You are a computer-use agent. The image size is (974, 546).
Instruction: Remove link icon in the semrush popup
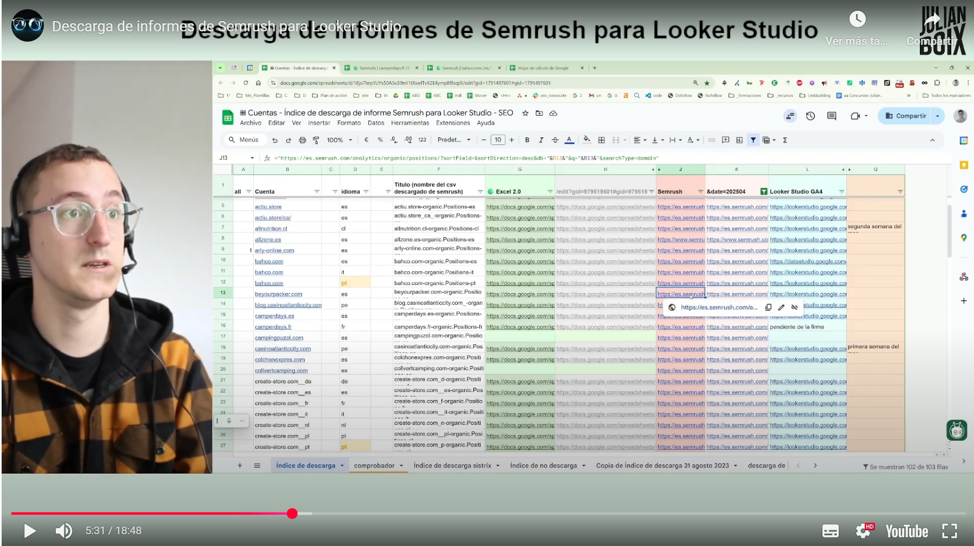coord(794,307)
